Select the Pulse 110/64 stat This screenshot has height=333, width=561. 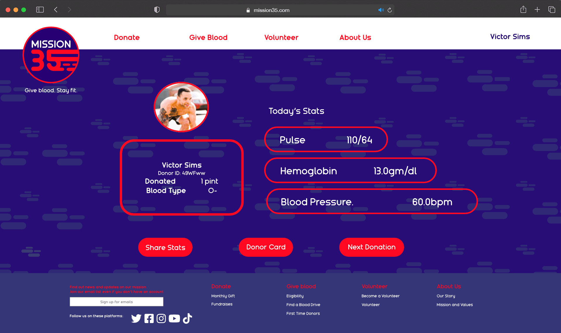(x=326, y=140)
